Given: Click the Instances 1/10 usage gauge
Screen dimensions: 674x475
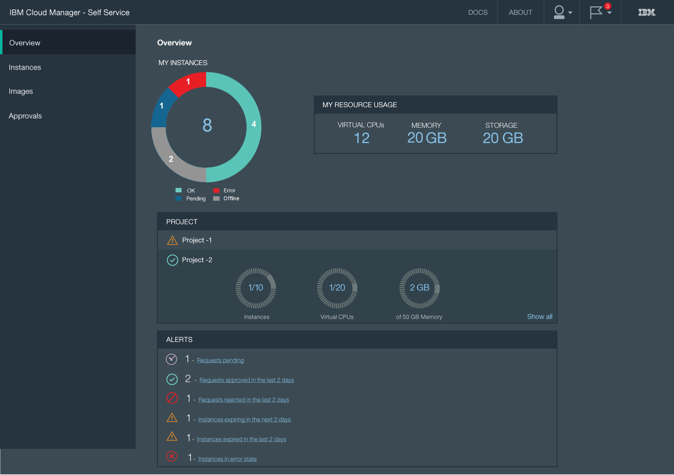Looking at the screenshot, I should click(256, 288).
